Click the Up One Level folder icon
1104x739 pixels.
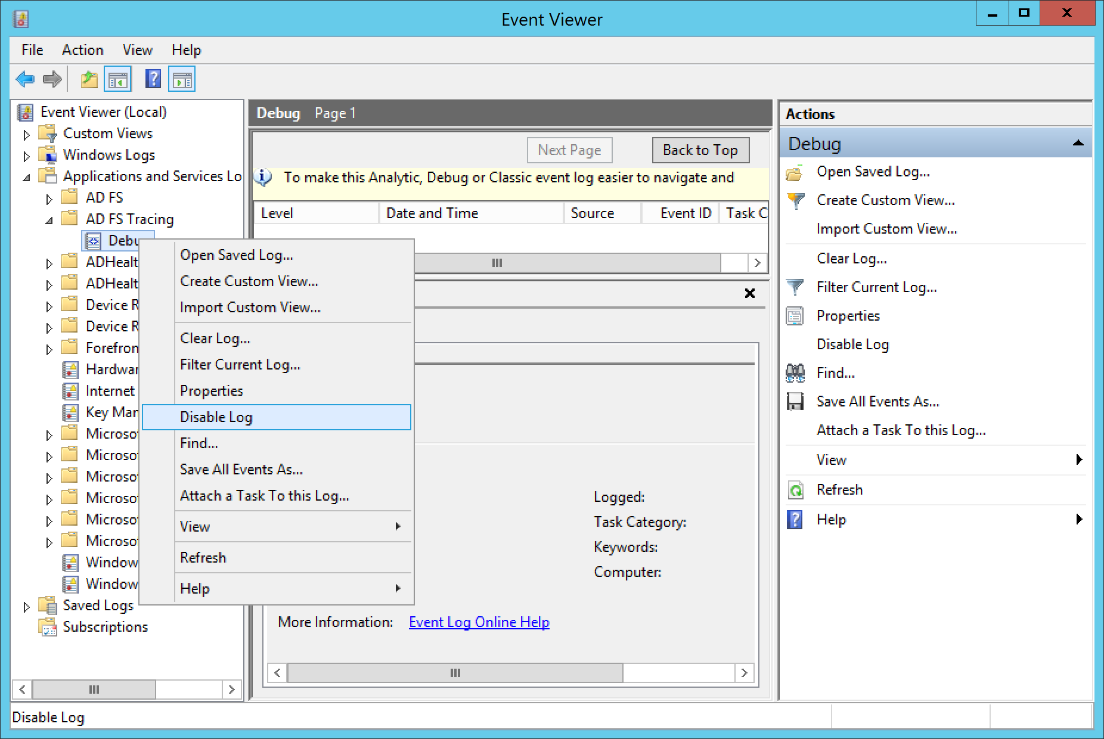tap(89, 79)
